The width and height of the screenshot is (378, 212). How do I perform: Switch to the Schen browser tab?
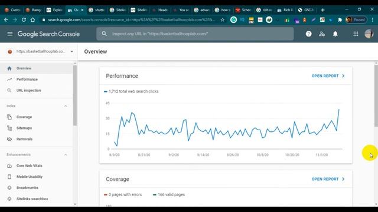[243, 10]
